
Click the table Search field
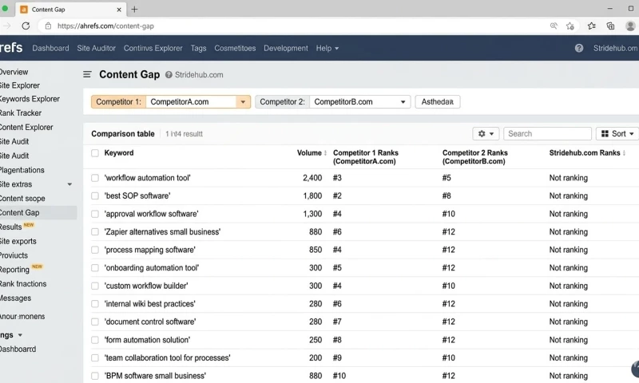click(x=547, y=133)
